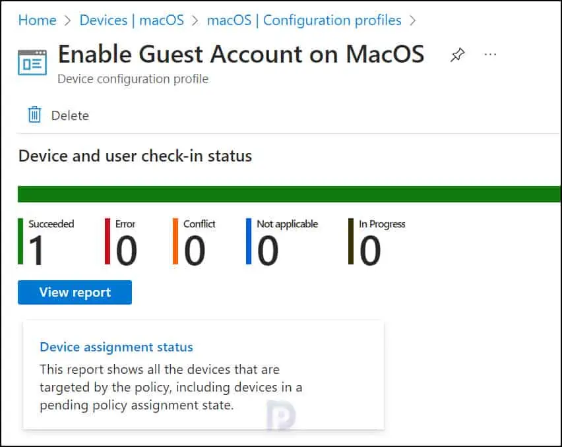Pin the Enable Guest Account profile page
The width and height of the screenshot is (562, 447).
(457, 55)
